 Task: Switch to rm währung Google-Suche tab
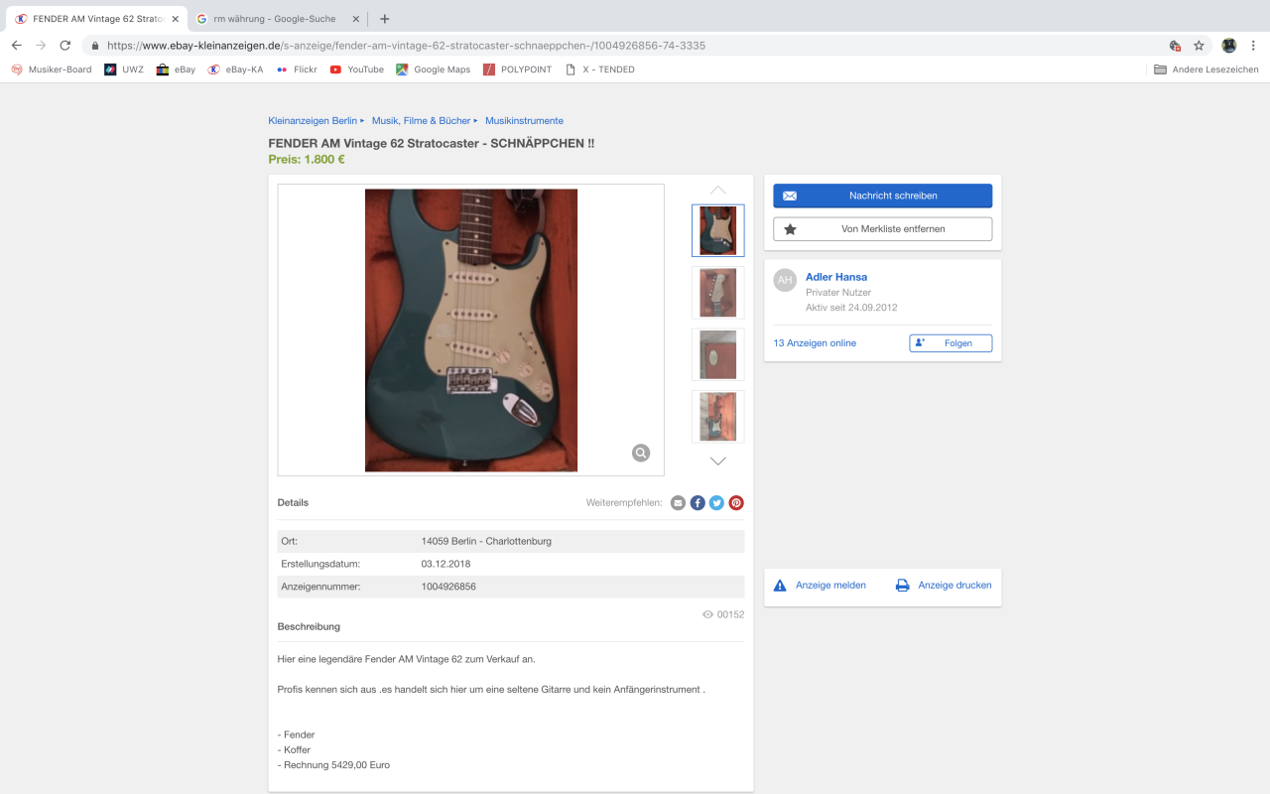click(x=275, y=19)
